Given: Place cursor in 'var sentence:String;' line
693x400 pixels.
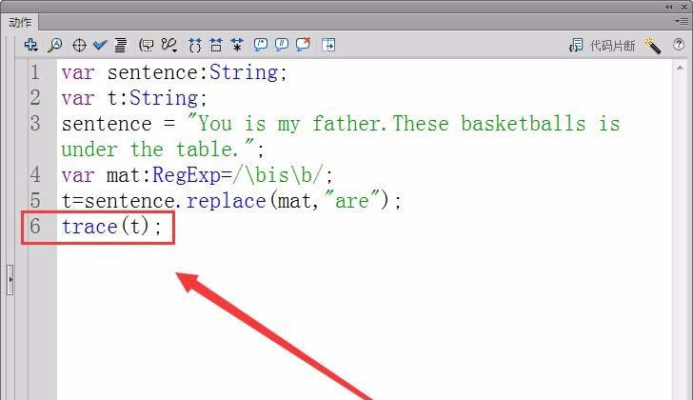Looking at the screenshot, I should (174, 72).
